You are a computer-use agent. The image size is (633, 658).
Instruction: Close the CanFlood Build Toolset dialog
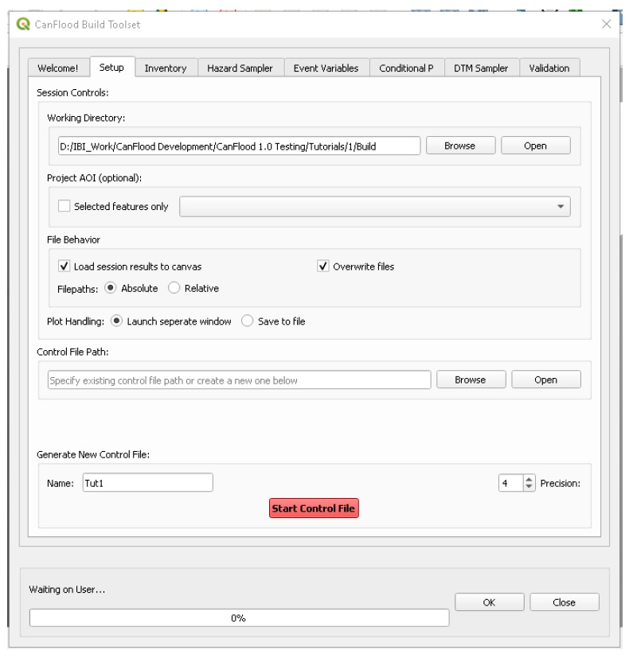[606, 24]
